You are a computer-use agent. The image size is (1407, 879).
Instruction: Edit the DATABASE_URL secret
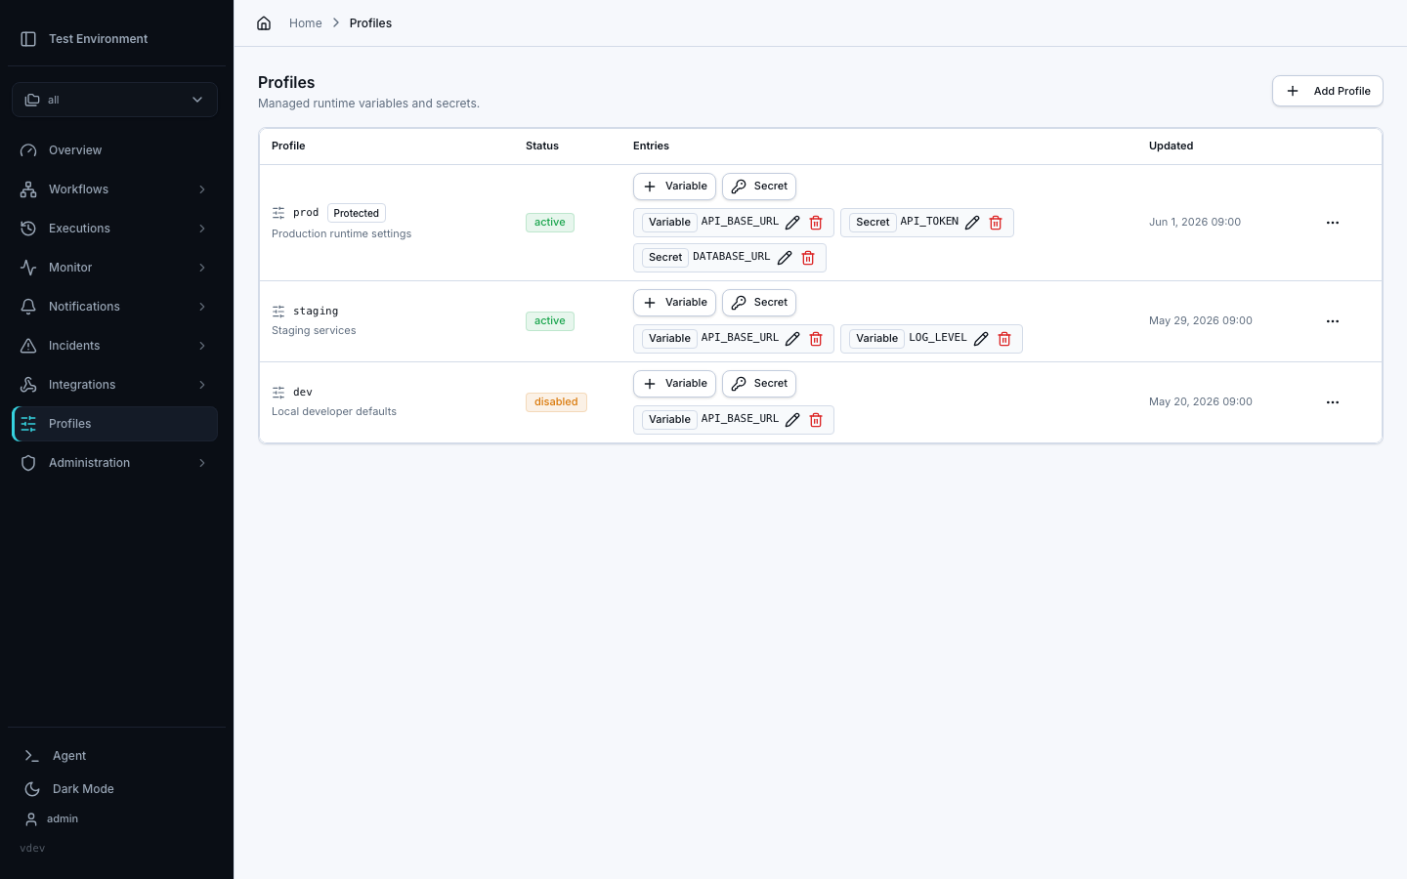click(x=785, y=258)
